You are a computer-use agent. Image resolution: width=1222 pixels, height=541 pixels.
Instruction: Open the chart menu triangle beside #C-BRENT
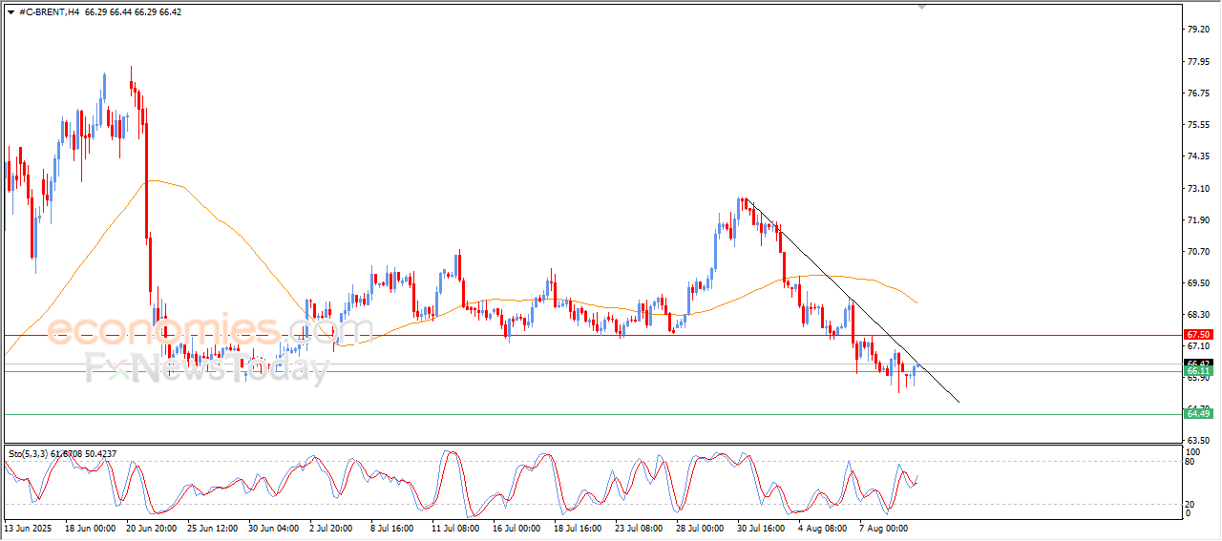(11, 11)
